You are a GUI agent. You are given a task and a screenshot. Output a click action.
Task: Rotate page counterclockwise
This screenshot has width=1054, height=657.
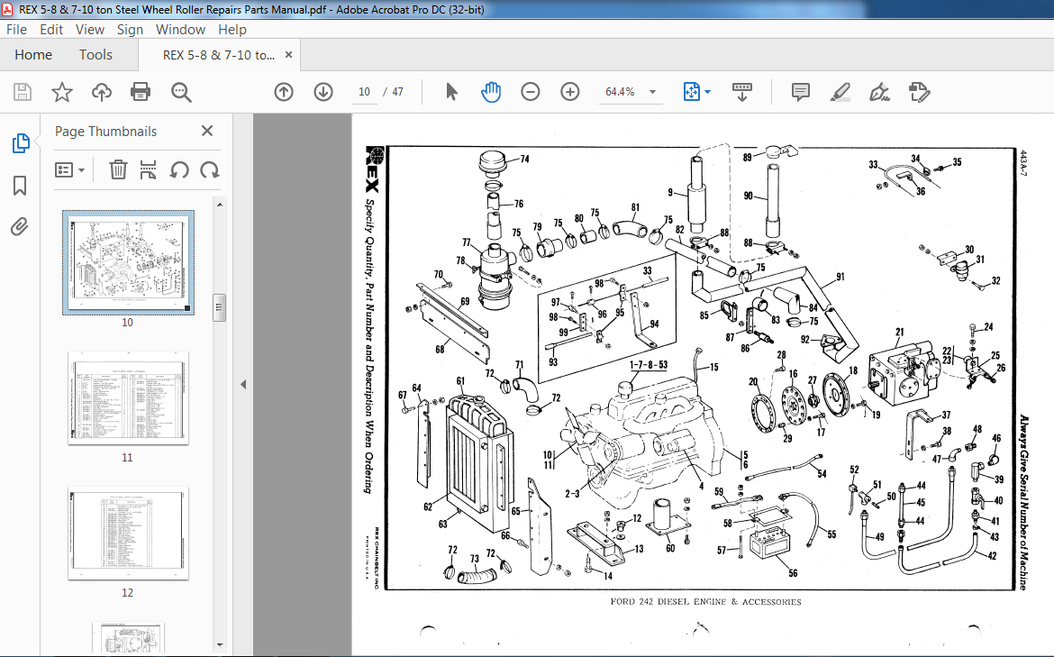178,170
